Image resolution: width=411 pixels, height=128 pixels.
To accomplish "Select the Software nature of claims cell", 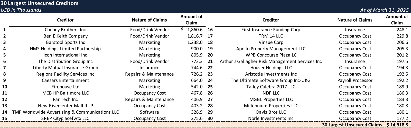I will point(149,112).
